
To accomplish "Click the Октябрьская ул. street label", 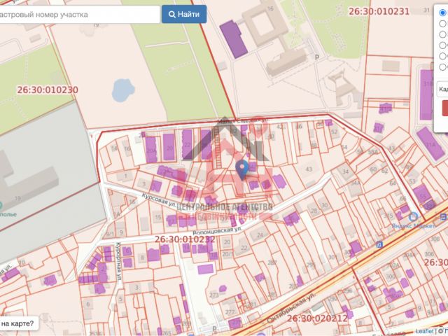I will pos(290,308).
